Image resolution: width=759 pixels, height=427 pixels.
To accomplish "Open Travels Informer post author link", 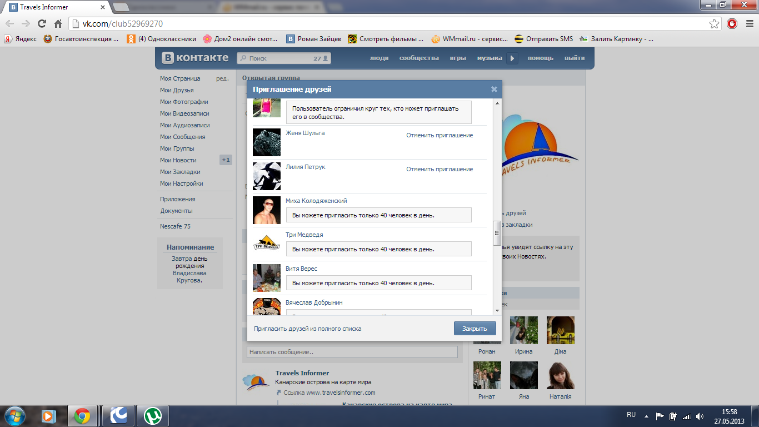I will point(302,373).
